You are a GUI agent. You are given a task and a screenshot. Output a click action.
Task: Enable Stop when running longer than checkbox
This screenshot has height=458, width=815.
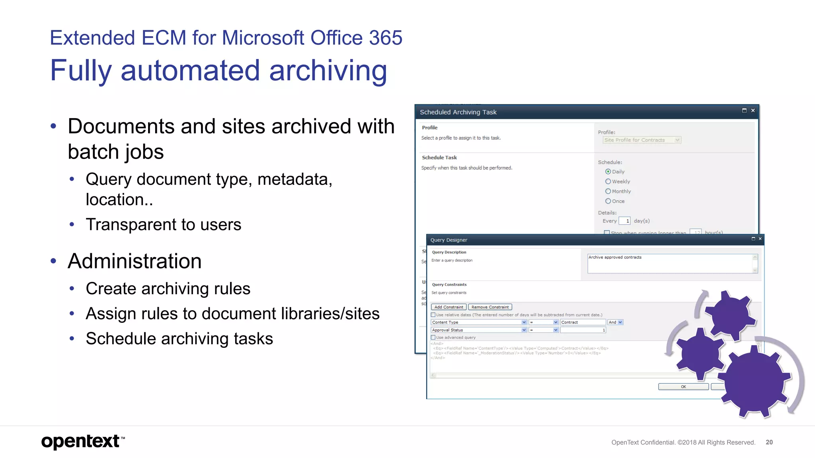(607, 232)
